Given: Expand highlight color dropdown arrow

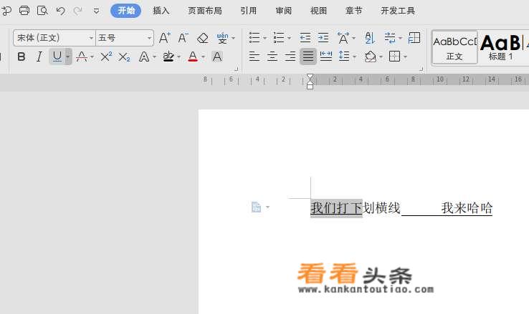Looking at the screenshot, I should 178,57.
